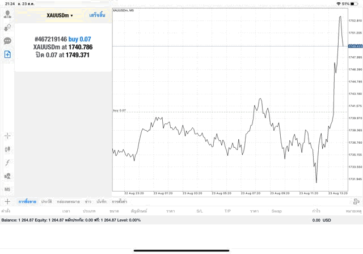363x254 pixels.
Task: Select the new order document icon
Action: coord(7,55)
